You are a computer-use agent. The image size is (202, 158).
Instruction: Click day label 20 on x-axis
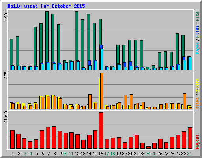(x=124, y=154)
